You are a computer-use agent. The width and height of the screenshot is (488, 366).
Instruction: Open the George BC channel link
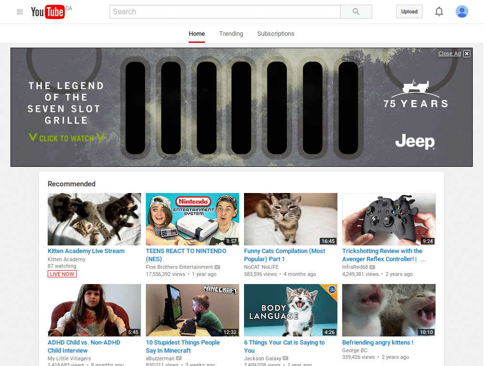(355, 350)
